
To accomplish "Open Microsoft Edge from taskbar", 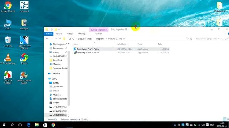I will tap(29, 125).
